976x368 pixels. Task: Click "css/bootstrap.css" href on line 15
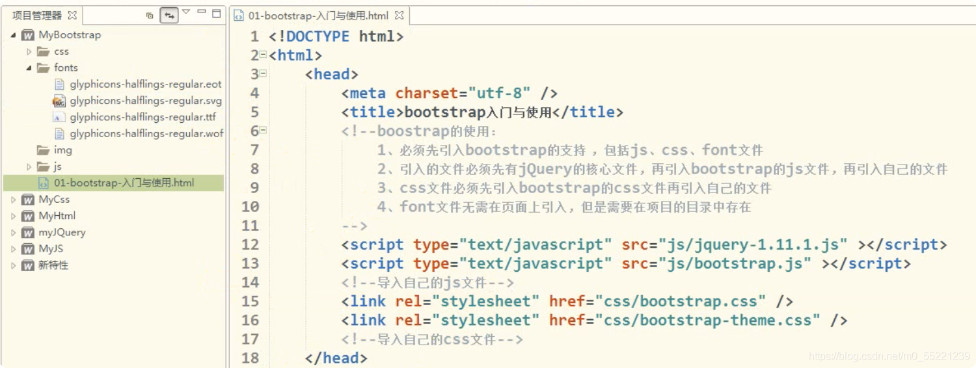coord(681,301)
